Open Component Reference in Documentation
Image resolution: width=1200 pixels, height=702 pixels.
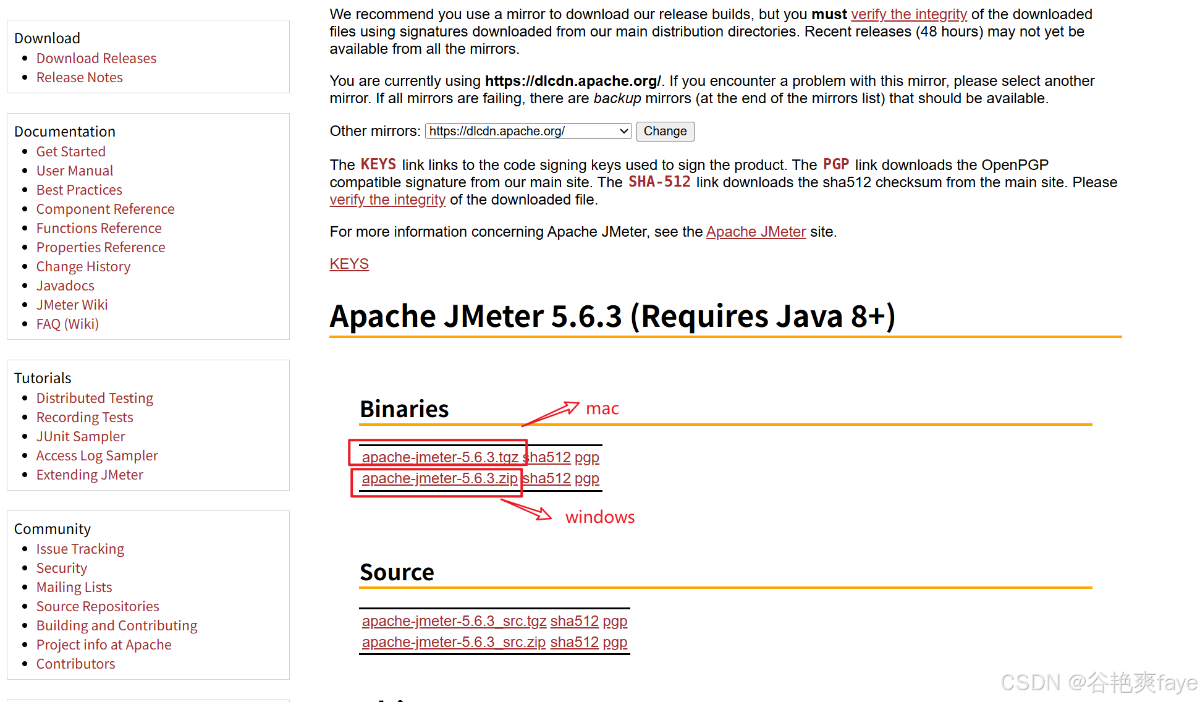105,209
